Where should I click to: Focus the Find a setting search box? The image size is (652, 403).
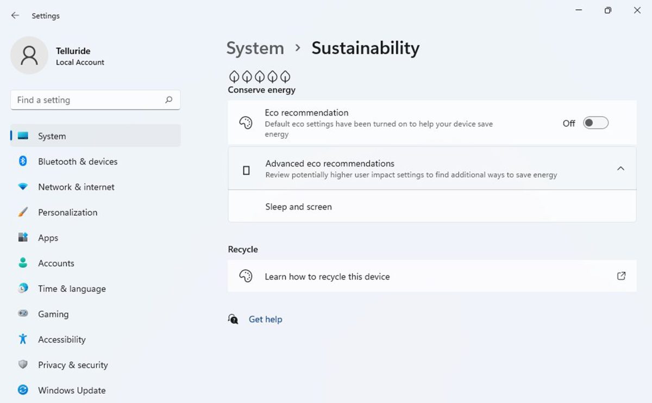95,100
